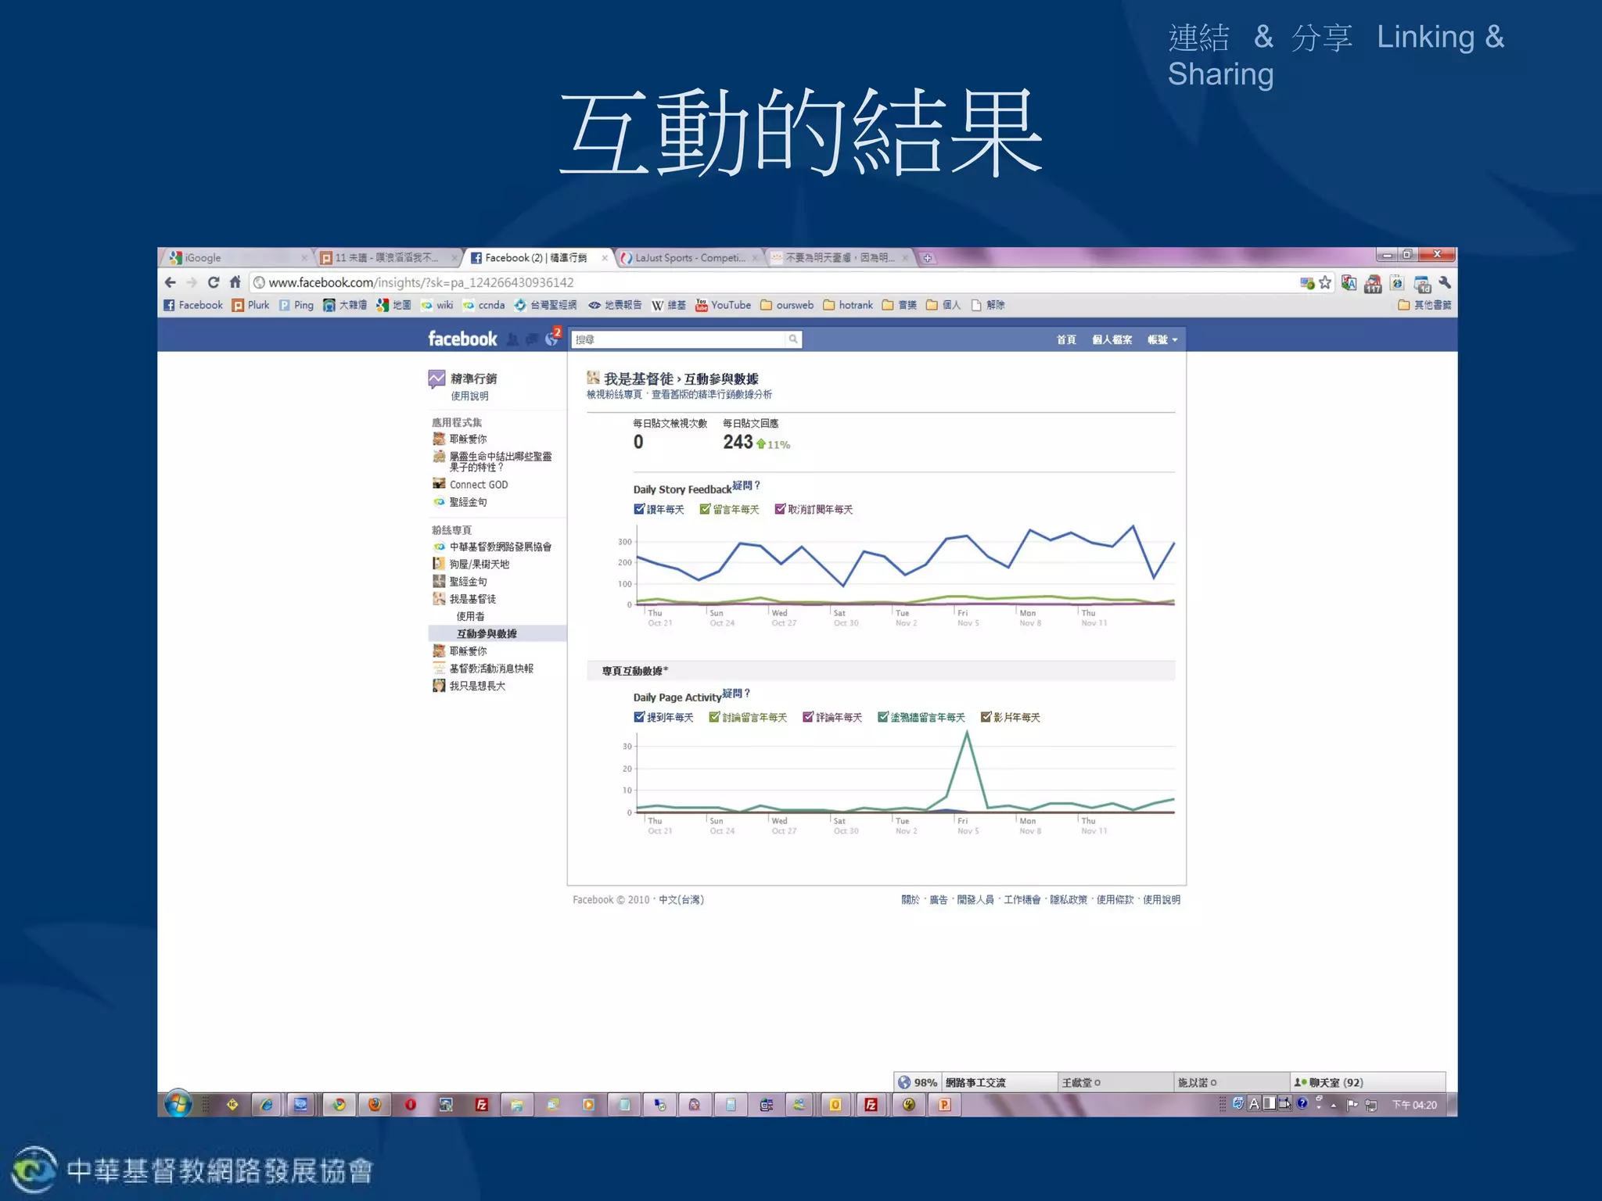Open the 耶穌愛你 app under 應用程式集
This screenshot has height=1201, width=1602.
459,439
